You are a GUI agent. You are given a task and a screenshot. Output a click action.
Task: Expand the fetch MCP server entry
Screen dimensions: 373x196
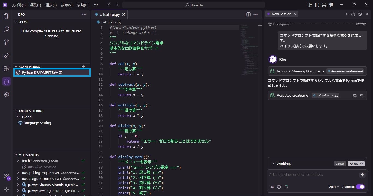coord(18,161)
